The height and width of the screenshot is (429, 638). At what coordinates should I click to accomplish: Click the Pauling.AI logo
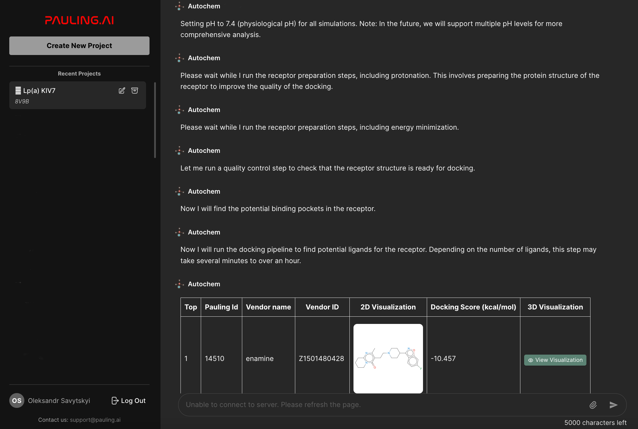coord(79,20)
